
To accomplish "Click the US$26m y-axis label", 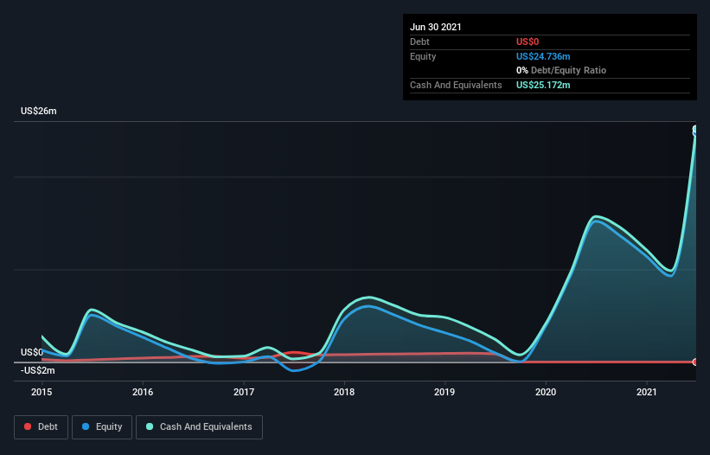I will pos(39,111).
